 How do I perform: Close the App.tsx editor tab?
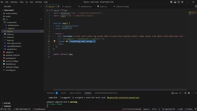pyautogui.click(x=58, y=6)
